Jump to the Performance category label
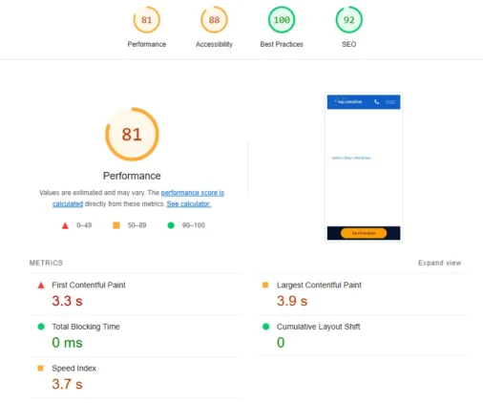The image size is (483, 403). 147,44
